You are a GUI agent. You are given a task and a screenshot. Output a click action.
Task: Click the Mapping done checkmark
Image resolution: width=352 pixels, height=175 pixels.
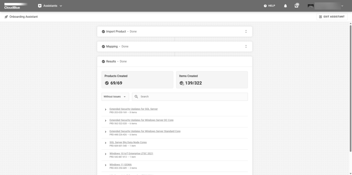coord(103,47)
